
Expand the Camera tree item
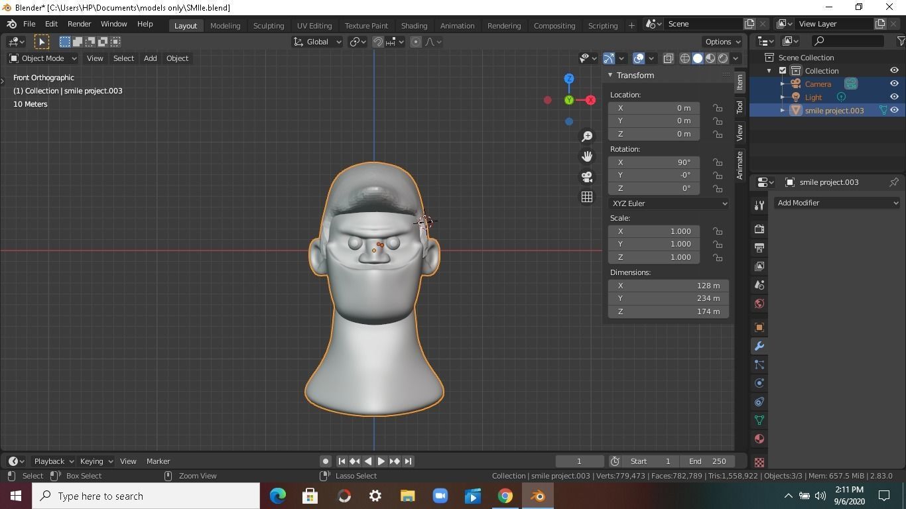pyautogui.click(x=783, y=84)
